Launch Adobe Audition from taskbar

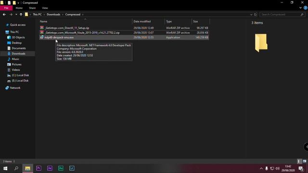[61, 168]
